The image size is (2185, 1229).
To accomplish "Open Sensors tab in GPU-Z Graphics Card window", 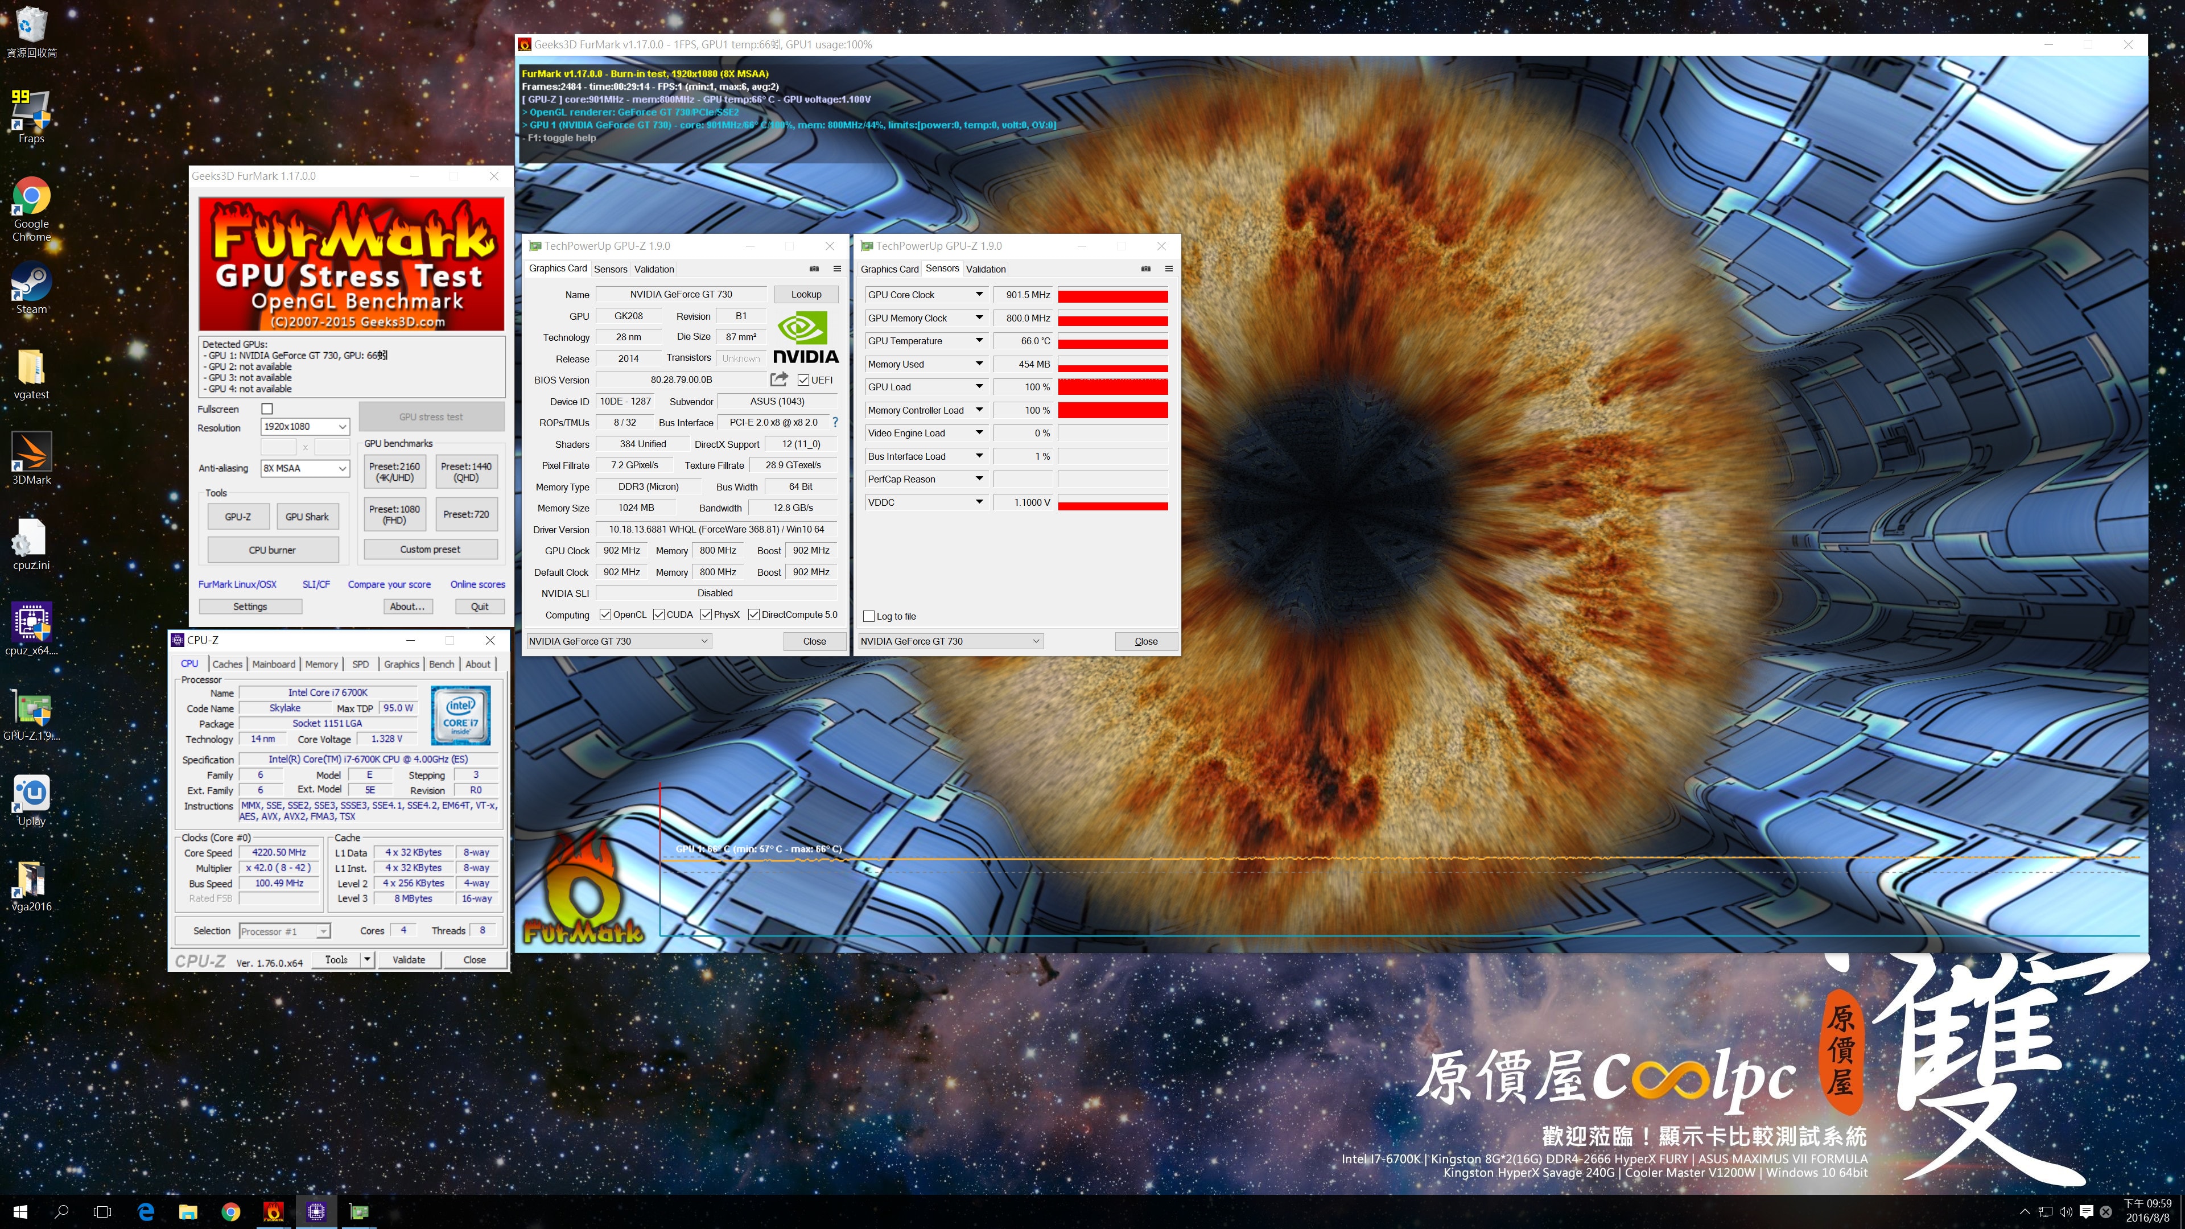I will click(x=611, y=269).
